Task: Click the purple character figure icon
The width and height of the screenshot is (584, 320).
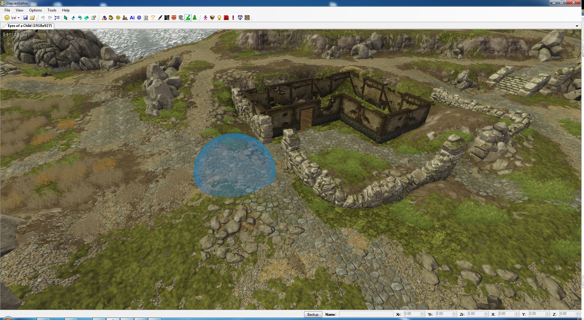Action: [205, 18]
